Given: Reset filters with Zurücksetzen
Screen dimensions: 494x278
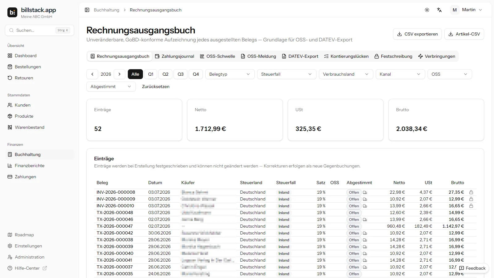Looking at the screenshot, I should [x=156, y=86].
